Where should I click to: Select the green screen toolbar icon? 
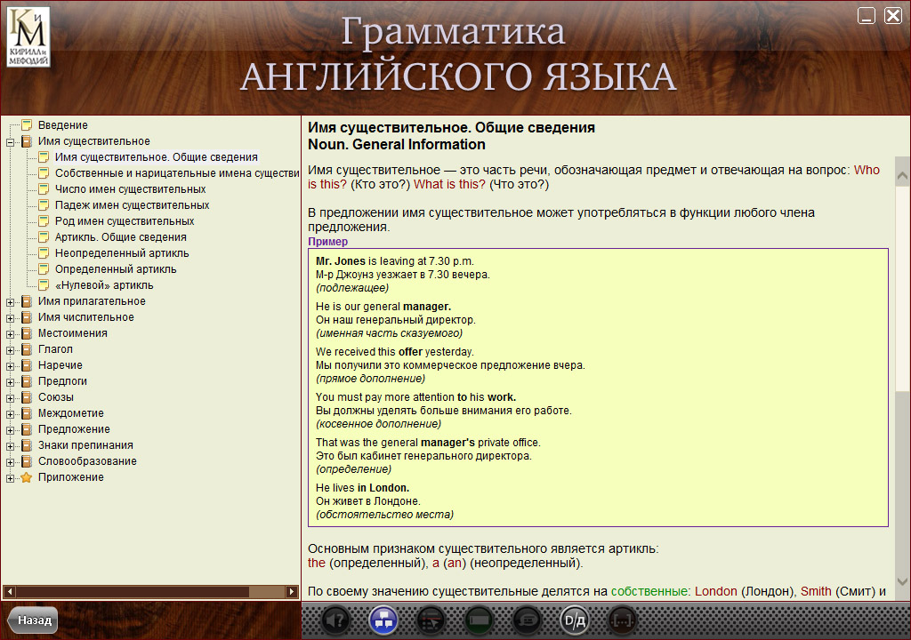[479, 620]
